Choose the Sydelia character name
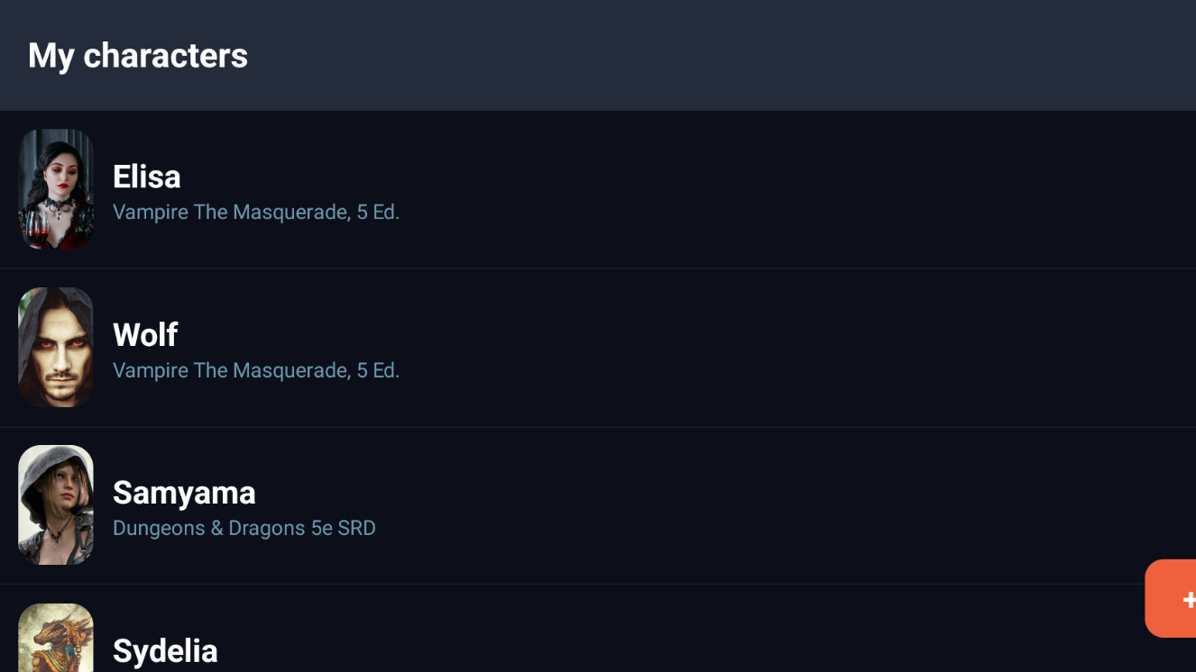This screenshot has width=1196, height=672. pos(165,650)
